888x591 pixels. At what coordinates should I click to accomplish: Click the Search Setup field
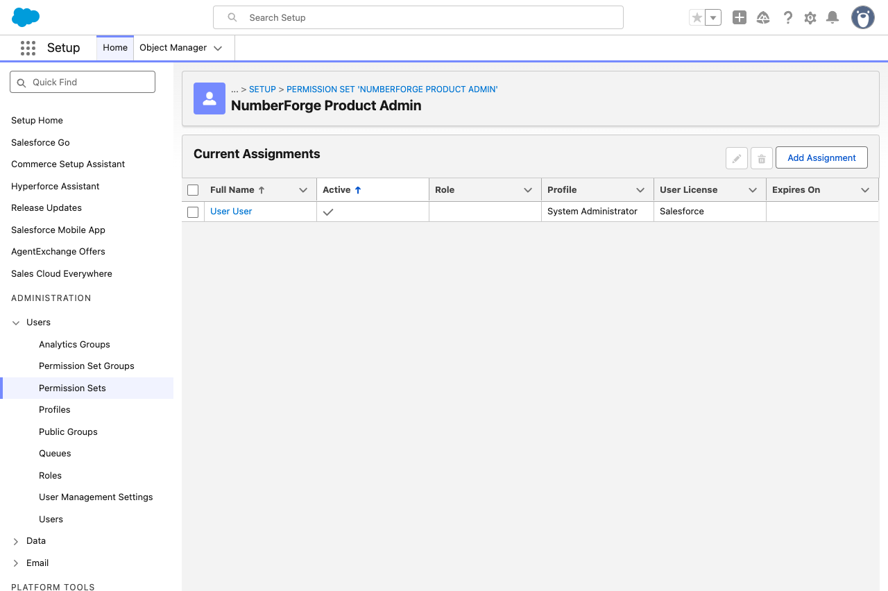[418, 17]
